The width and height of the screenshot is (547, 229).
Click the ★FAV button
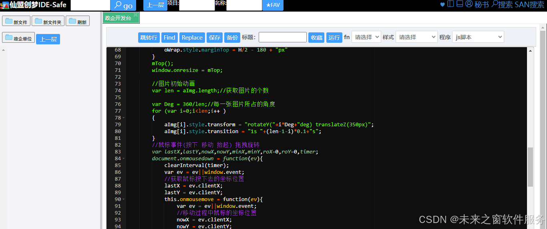tap(273, 5)
